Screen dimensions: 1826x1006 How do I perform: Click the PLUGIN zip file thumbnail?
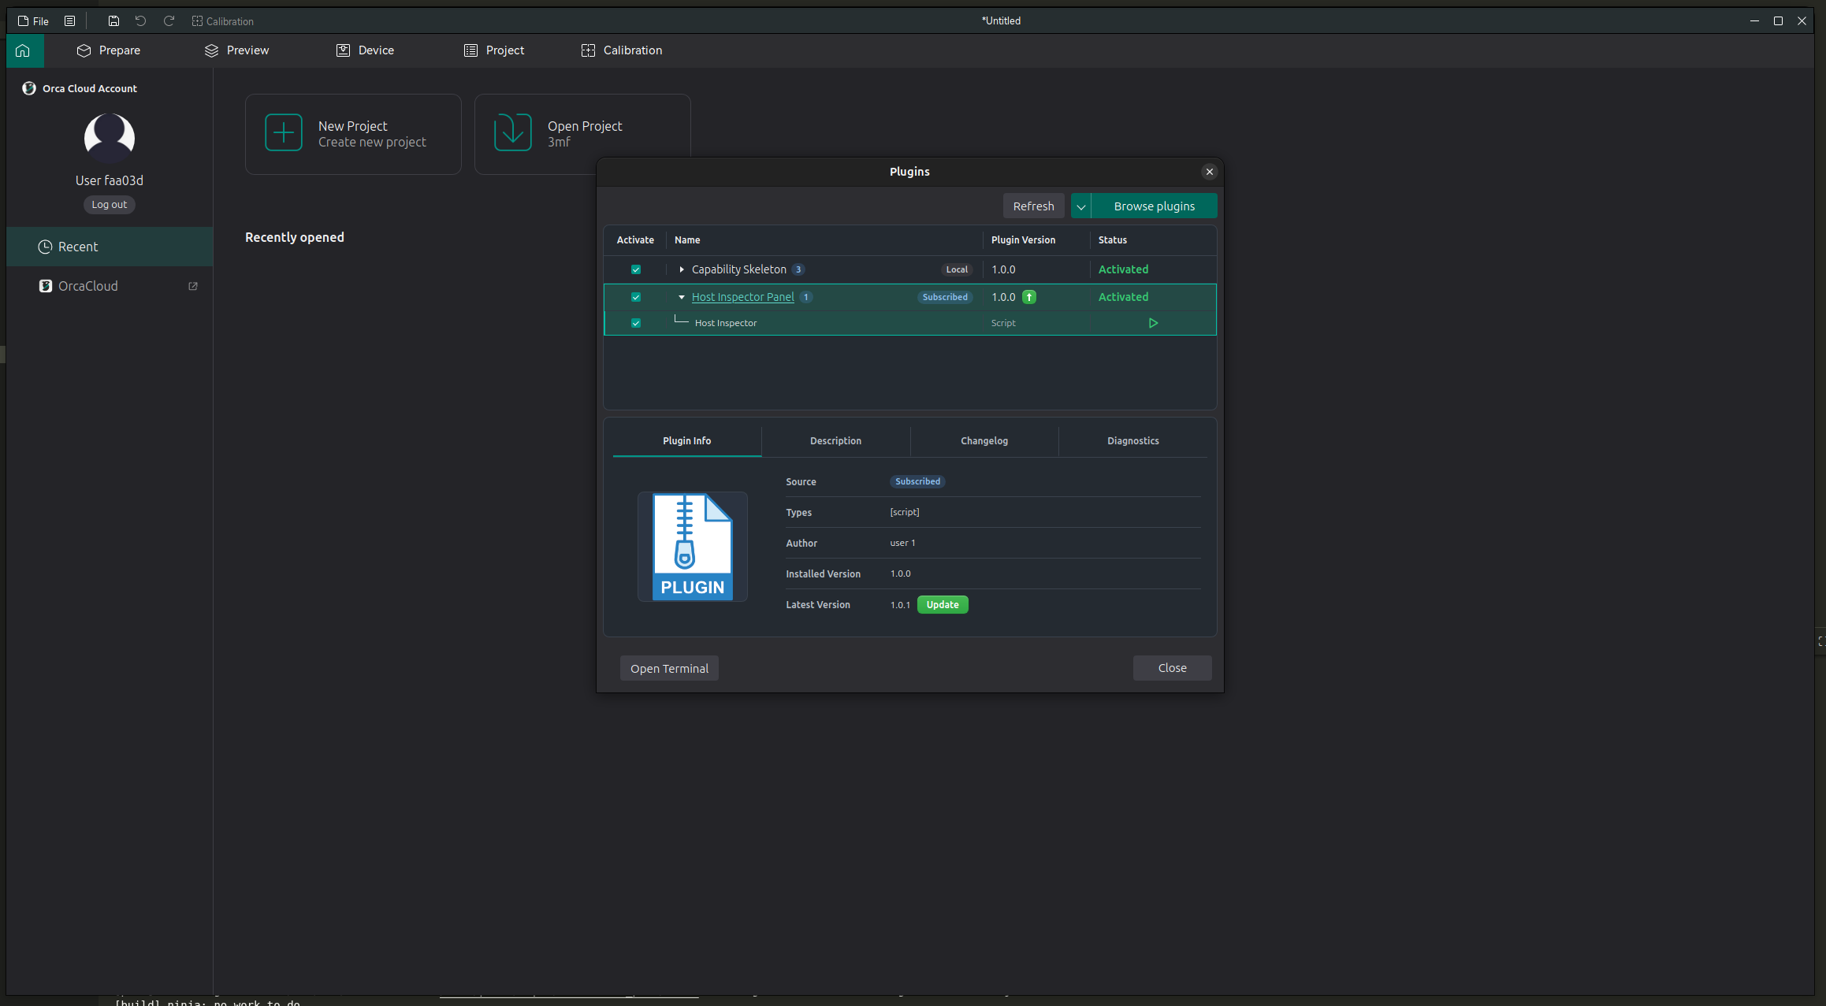[693, 547]
